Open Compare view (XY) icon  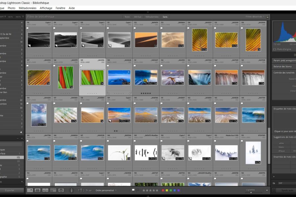coord(45,190)
